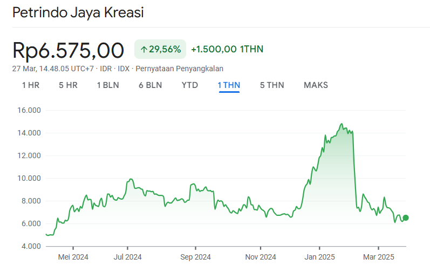Click the green up-arrow icon
The width and height of the screenshot is (430, 272).
coord(144,50)
